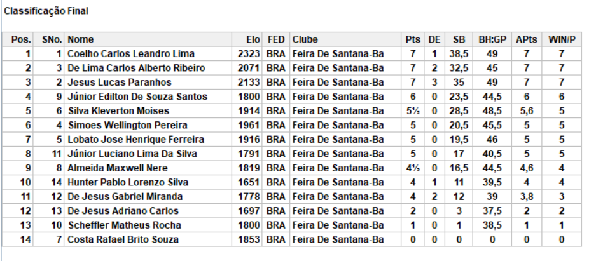Select player De Lima Carlos Alberto Ribeiro
This screenshot has width=596, height=261.
tap(136, 69)
